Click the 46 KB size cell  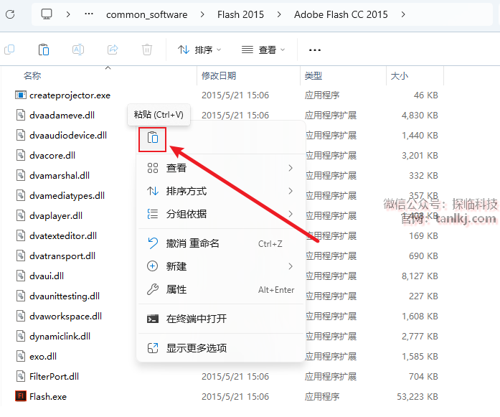click(425, 95)
